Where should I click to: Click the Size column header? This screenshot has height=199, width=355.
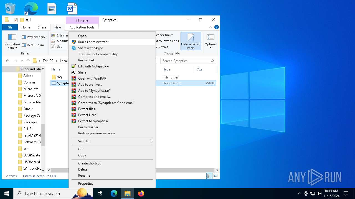pos(200,69)
